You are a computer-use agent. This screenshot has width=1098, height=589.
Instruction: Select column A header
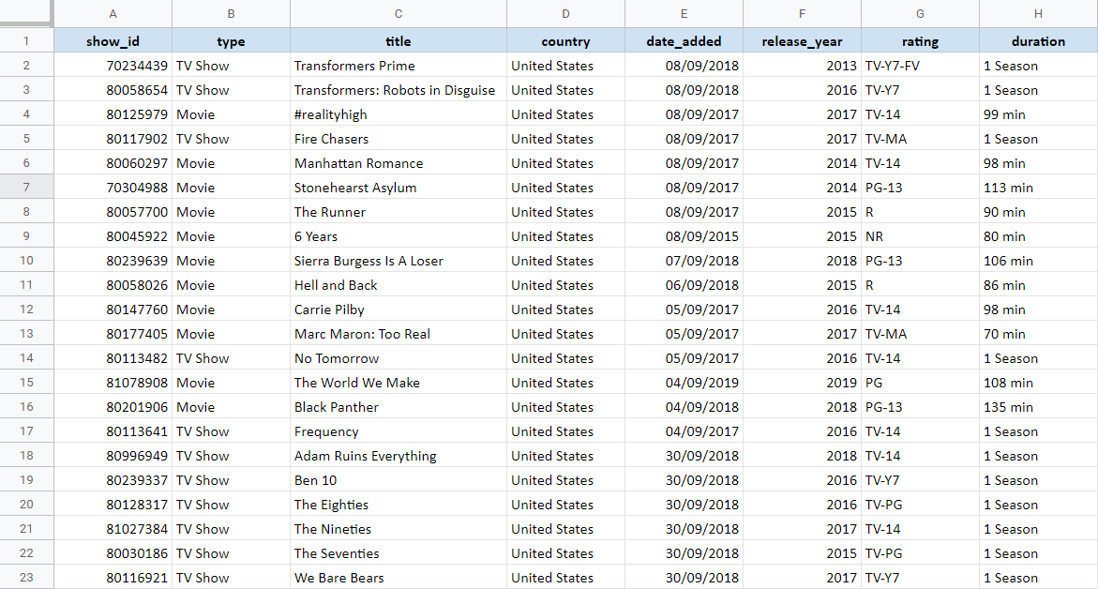pos(113,13)
